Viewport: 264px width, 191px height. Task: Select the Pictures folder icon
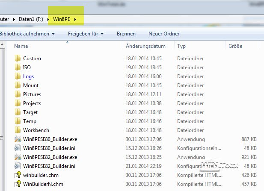click(18, 94)
